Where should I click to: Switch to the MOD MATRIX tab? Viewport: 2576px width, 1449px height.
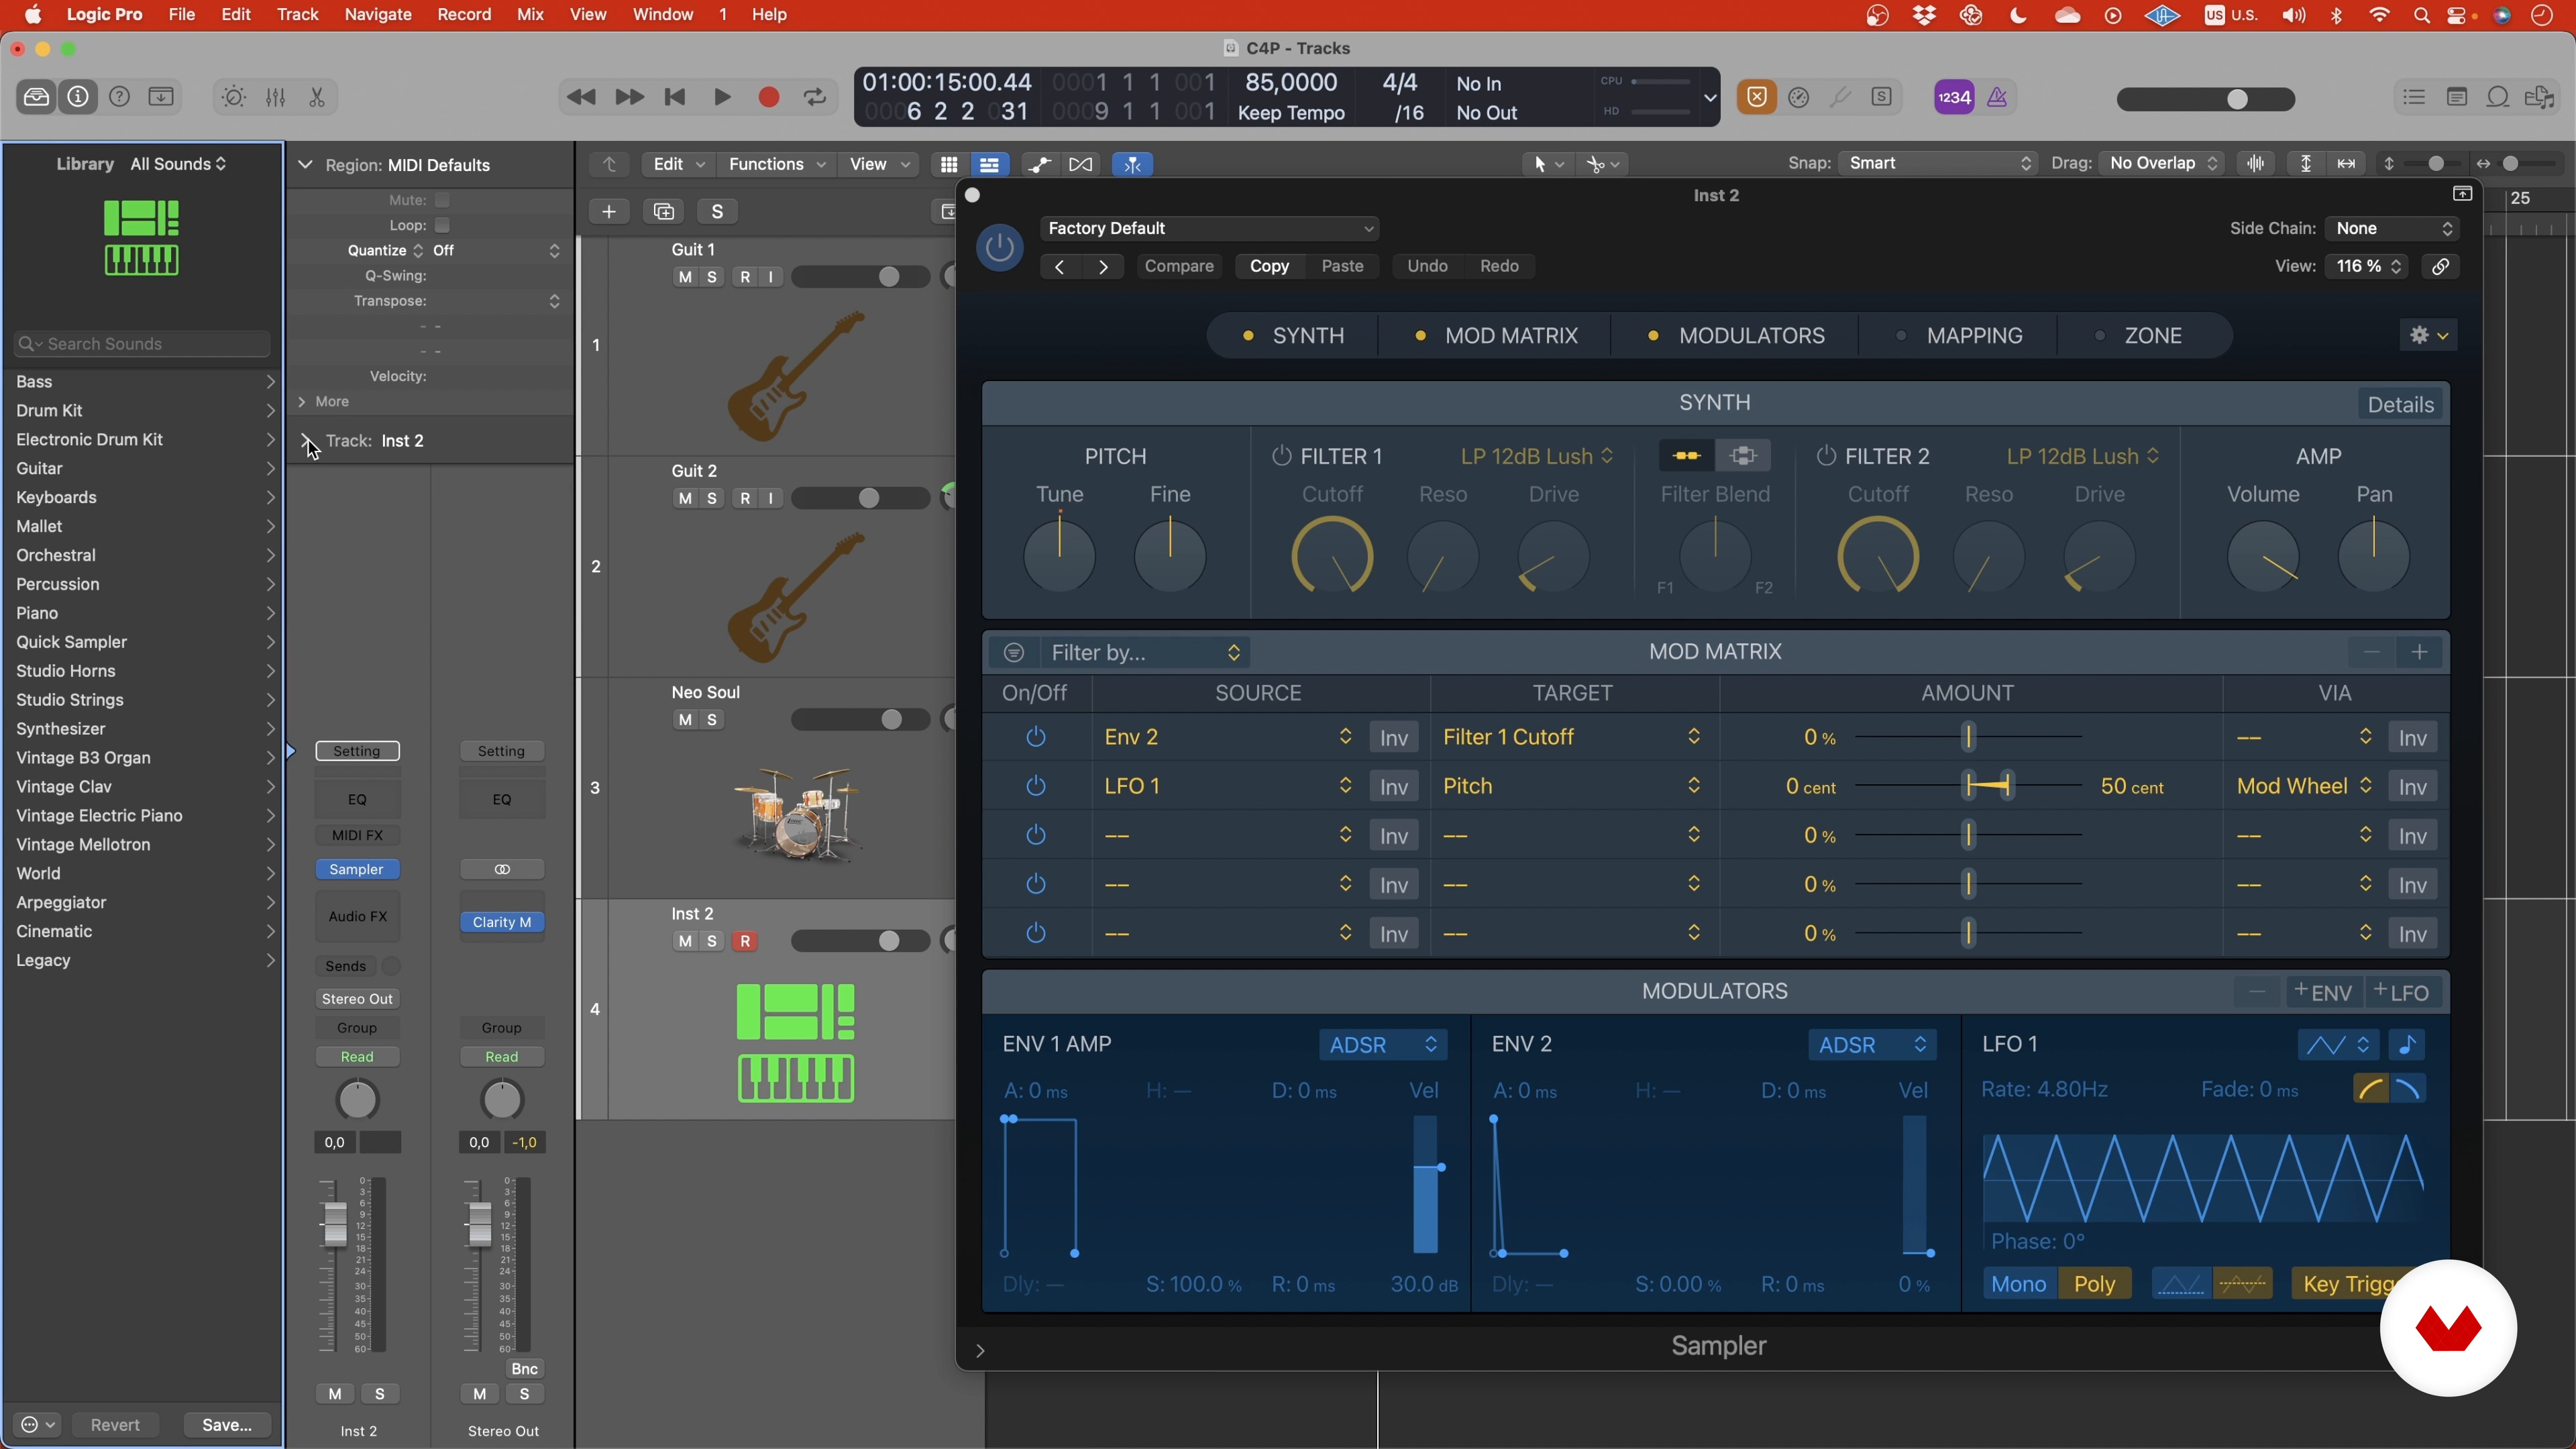1496,336
